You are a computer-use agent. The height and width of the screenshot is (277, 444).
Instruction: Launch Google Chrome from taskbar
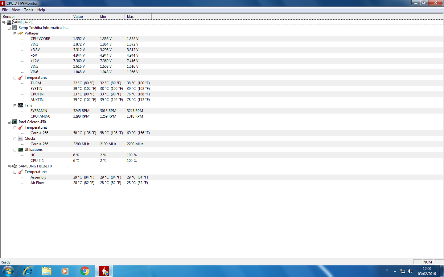tap(85, 271)
